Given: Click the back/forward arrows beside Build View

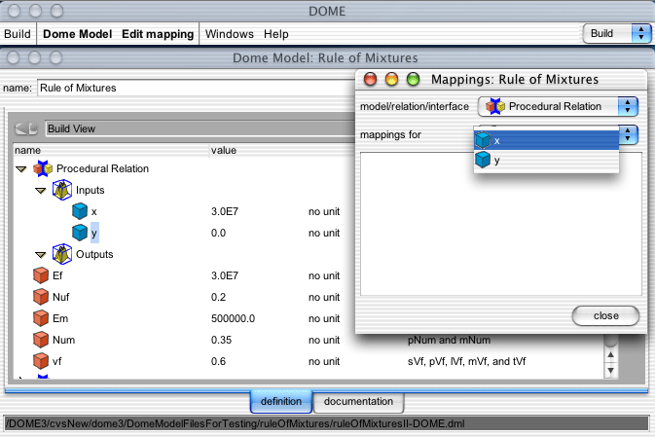Looking at the screenshot, I should [x=26, y=128].
